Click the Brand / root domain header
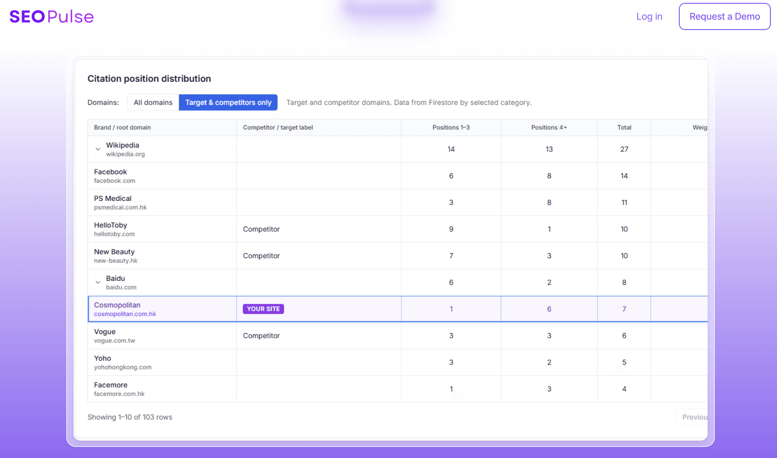Image resolution: width=777 pixels, height=458 pixels. (122, 127)
